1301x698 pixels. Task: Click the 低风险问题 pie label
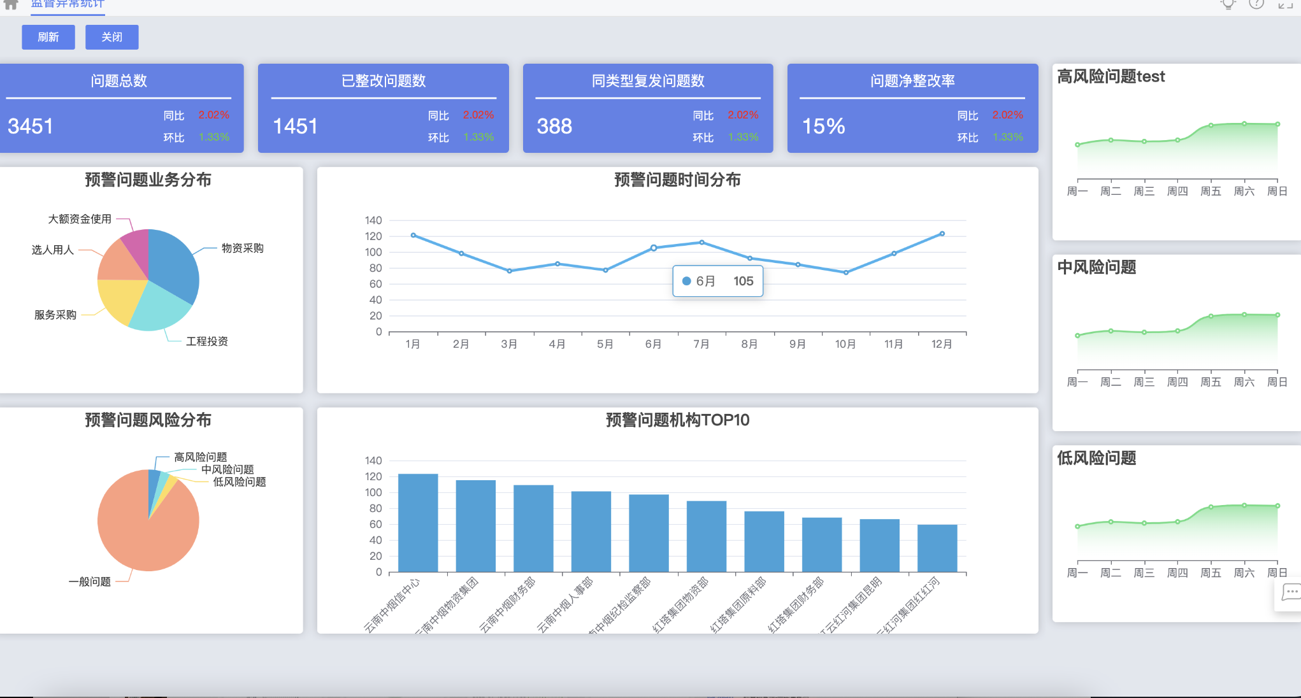[x=240, y=482]
